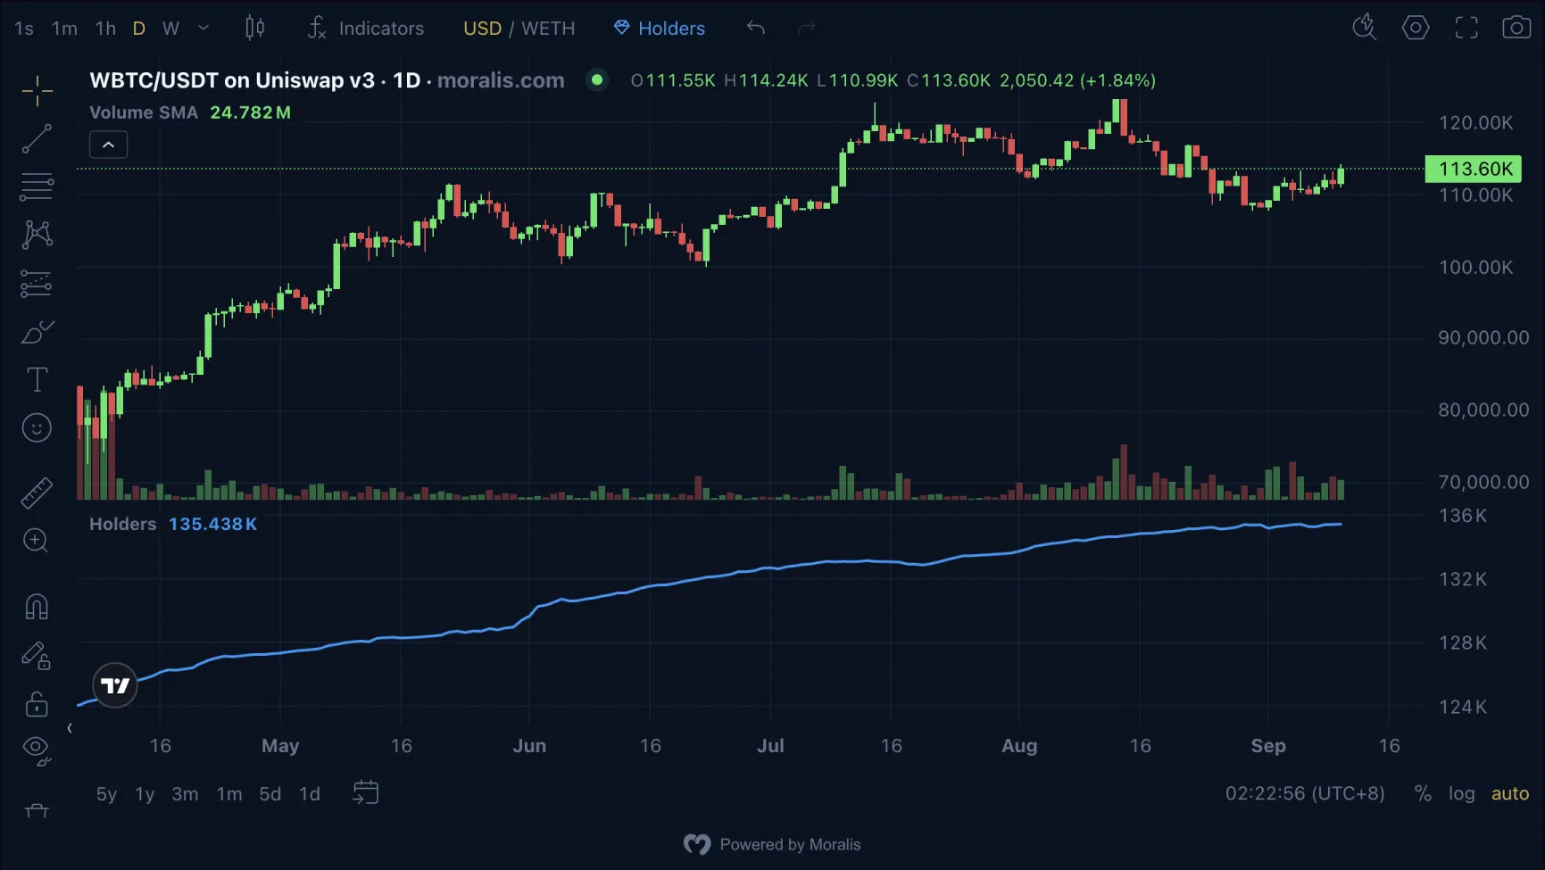Expand the left sidebar panel arrow
The image size is (1545, 870).
point(70,727)
